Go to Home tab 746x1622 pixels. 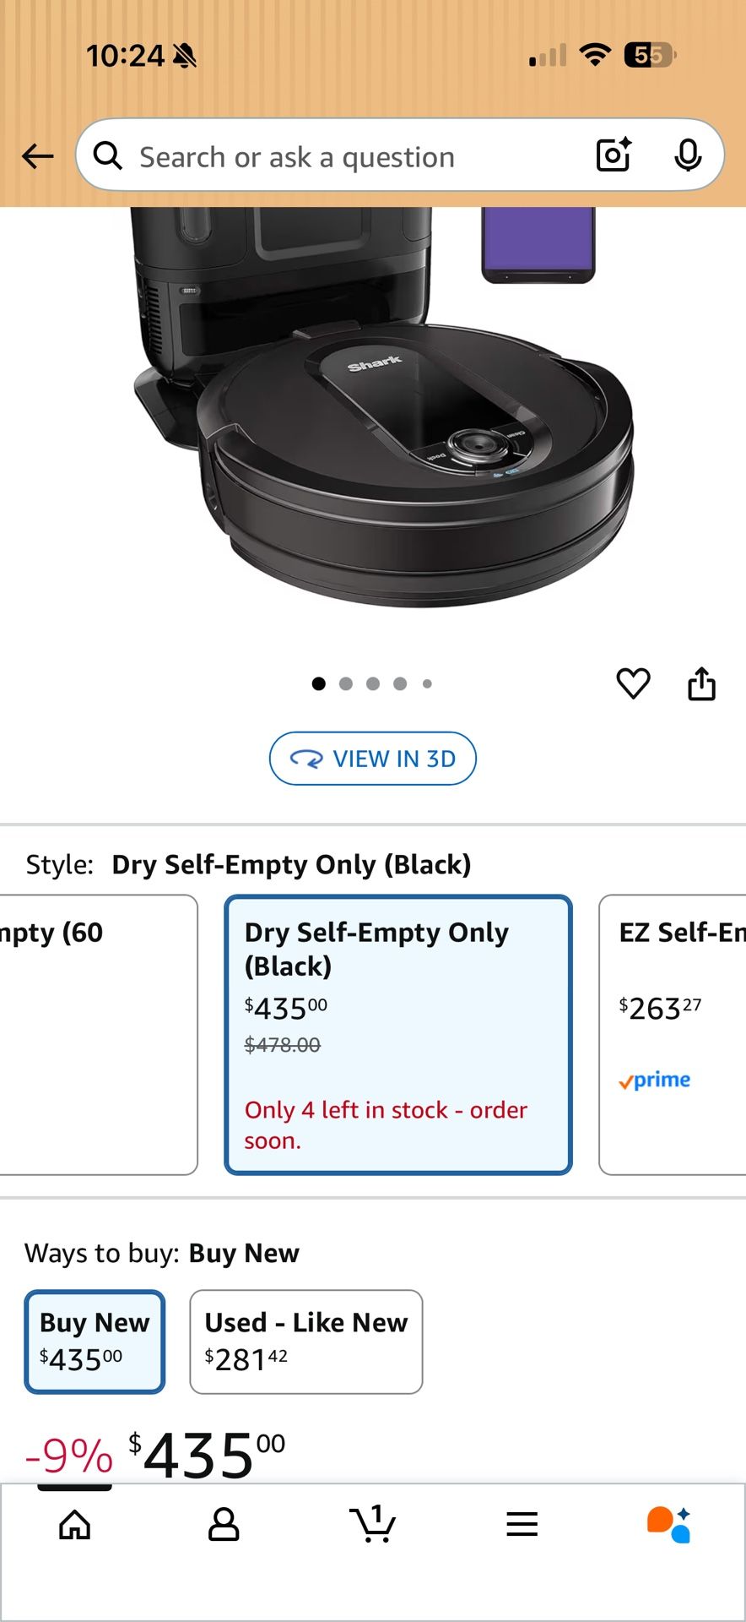[x=75, y=1525]
